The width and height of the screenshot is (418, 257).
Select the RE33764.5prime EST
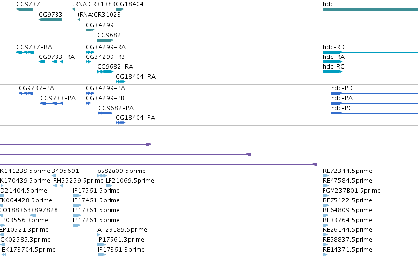point(326,226)
